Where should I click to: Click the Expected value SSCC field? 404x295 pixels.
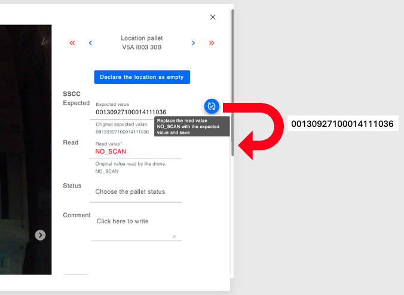point(137,112)
